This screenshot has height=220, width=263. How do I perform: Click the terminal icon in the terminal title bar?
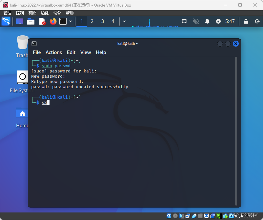34,44
